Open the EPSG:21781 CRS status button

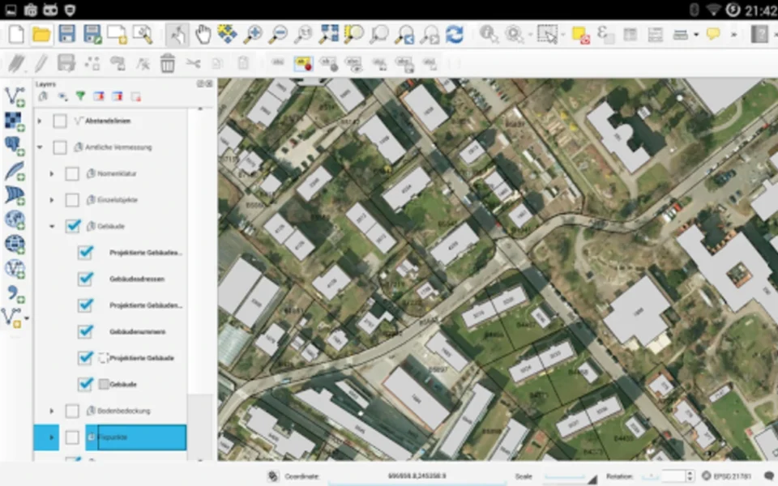pos(726,476)
